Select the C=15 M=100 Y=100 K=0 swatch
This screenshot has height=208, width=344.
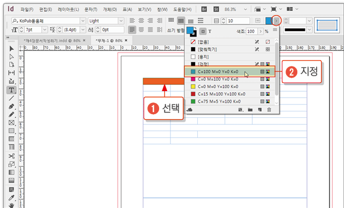[x=230, y=94]
